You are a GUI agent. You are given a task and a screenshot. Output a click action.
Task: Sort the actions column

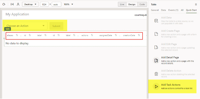(92, 35)
